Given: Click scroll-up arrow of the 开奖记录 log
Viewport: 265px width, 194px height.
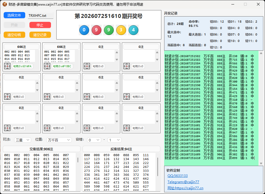Looking at the screenshot, I should pos(261,53).
